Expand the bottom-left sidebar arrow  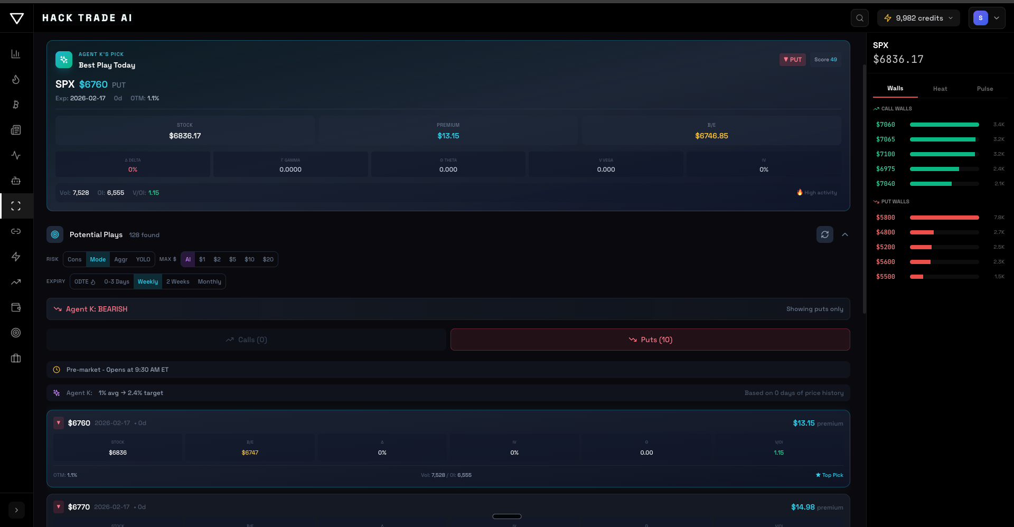click(16, 510)
